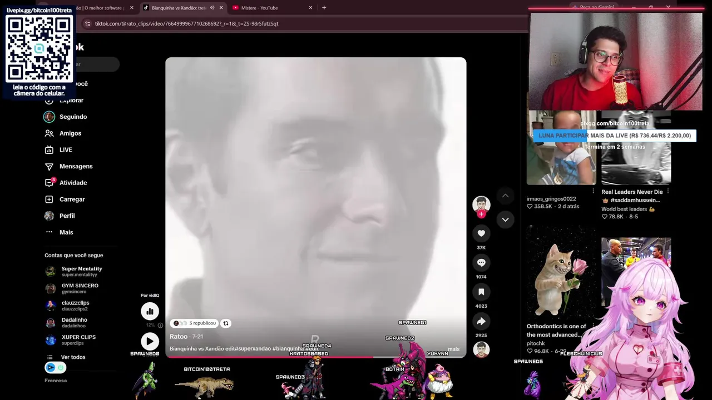Viewport: 712px width, 400px height.
Task: Open options menu for irmaos_gringos0022 video
Action: [x=593, y=191]
